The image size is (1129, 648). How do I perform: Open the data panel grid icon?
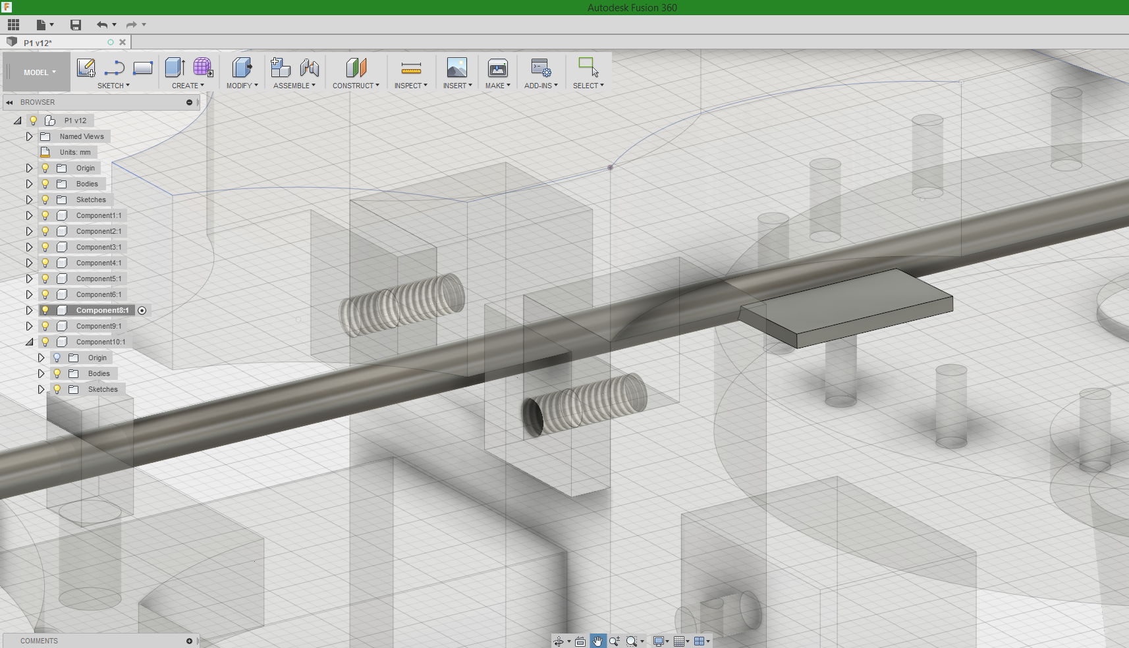click(x=13, y=25)
